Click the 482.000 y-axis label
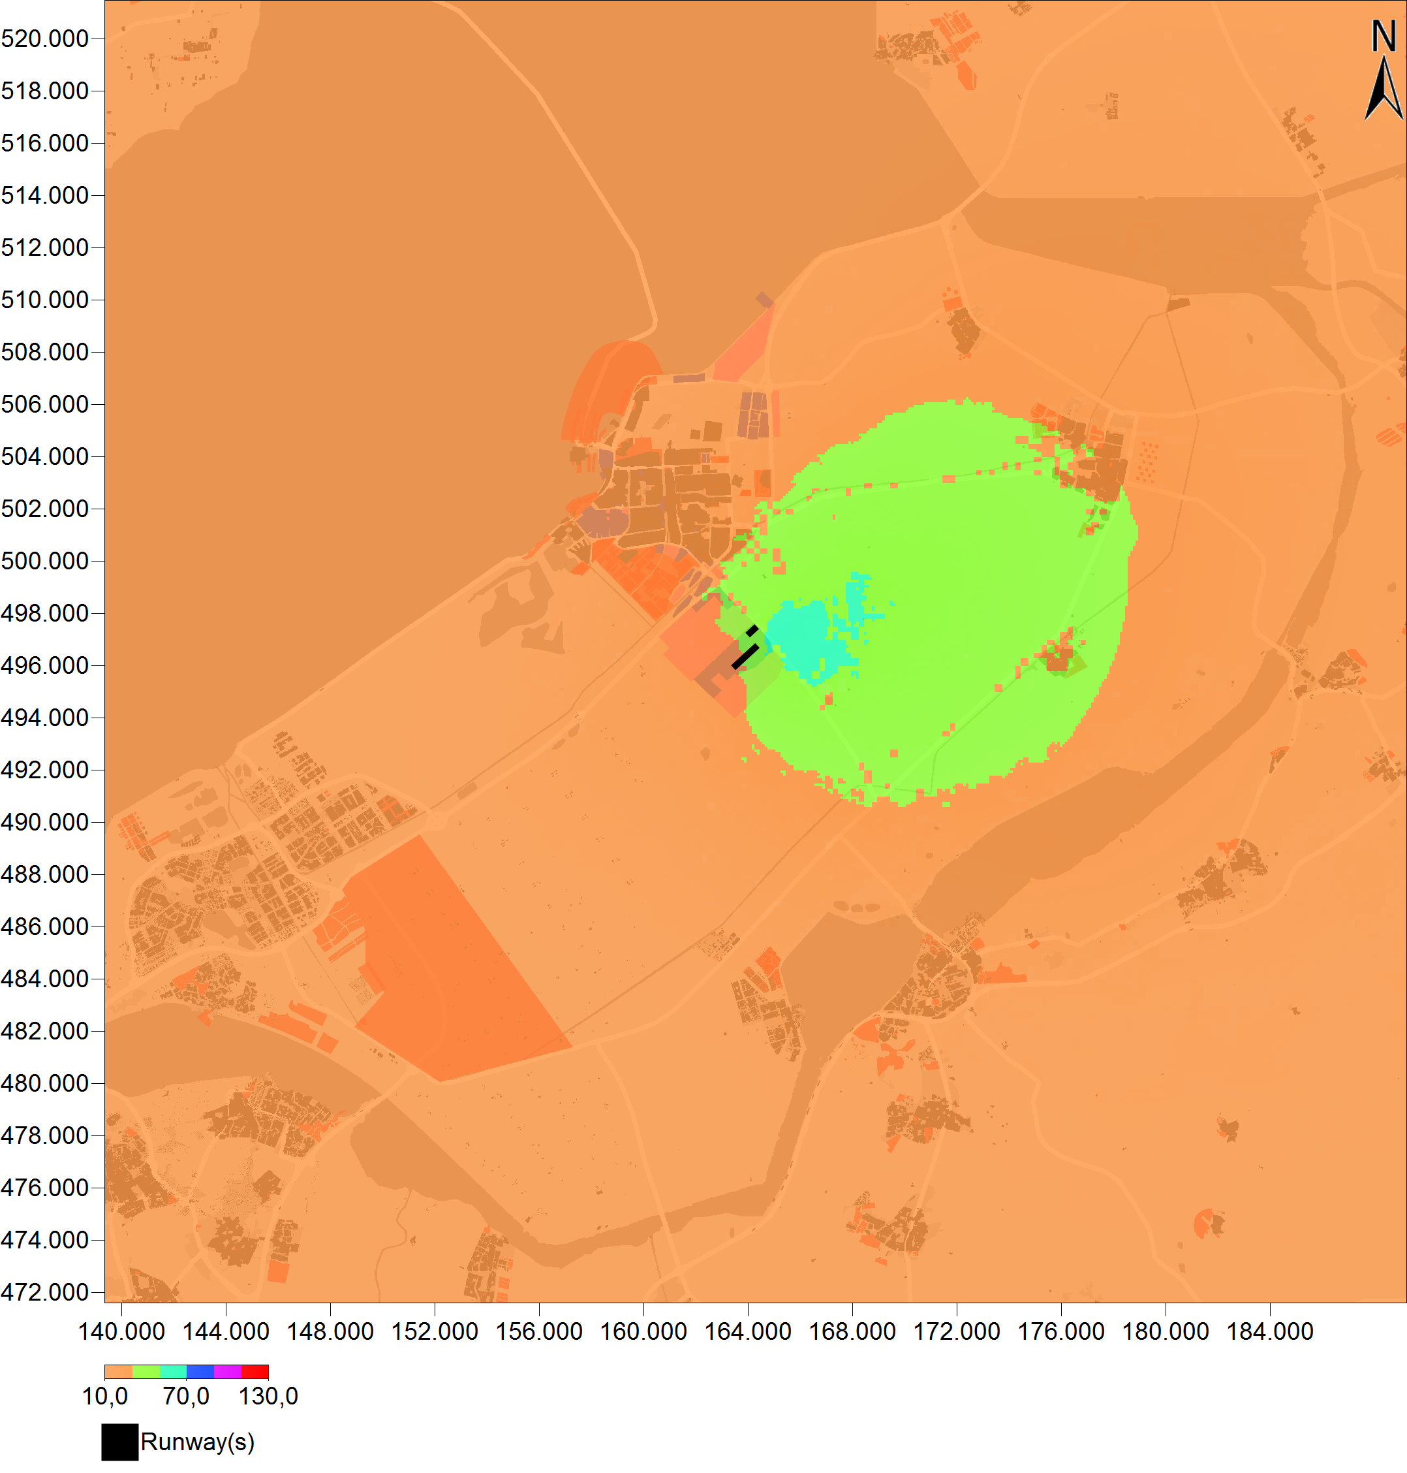This screenshot has width=1407, height=1473. (45, 1031)
